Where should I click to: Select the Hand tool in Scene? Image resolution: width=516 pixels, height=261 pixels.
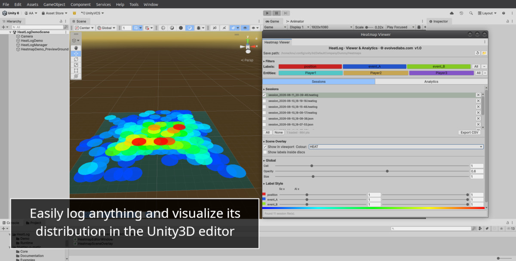click(76, 48)
